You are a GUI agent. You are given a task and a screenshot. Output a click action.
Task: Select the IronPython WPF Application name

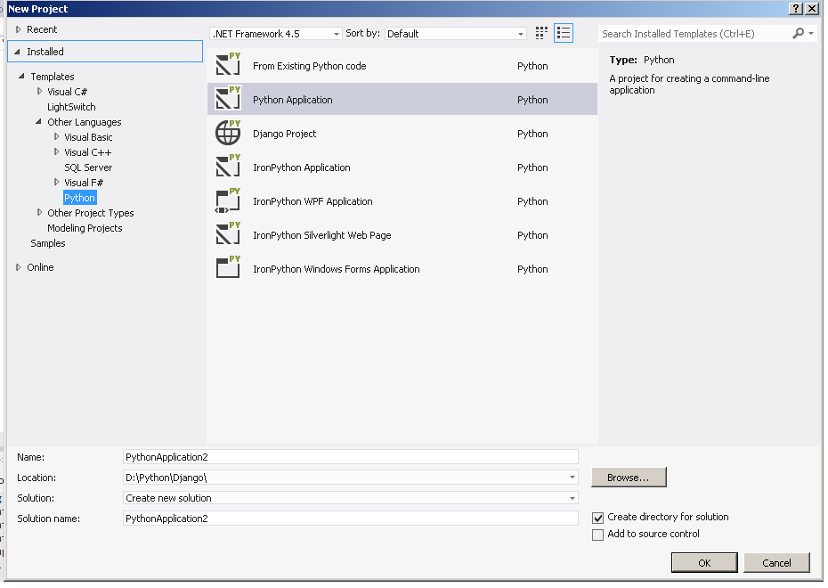point(313,201)
